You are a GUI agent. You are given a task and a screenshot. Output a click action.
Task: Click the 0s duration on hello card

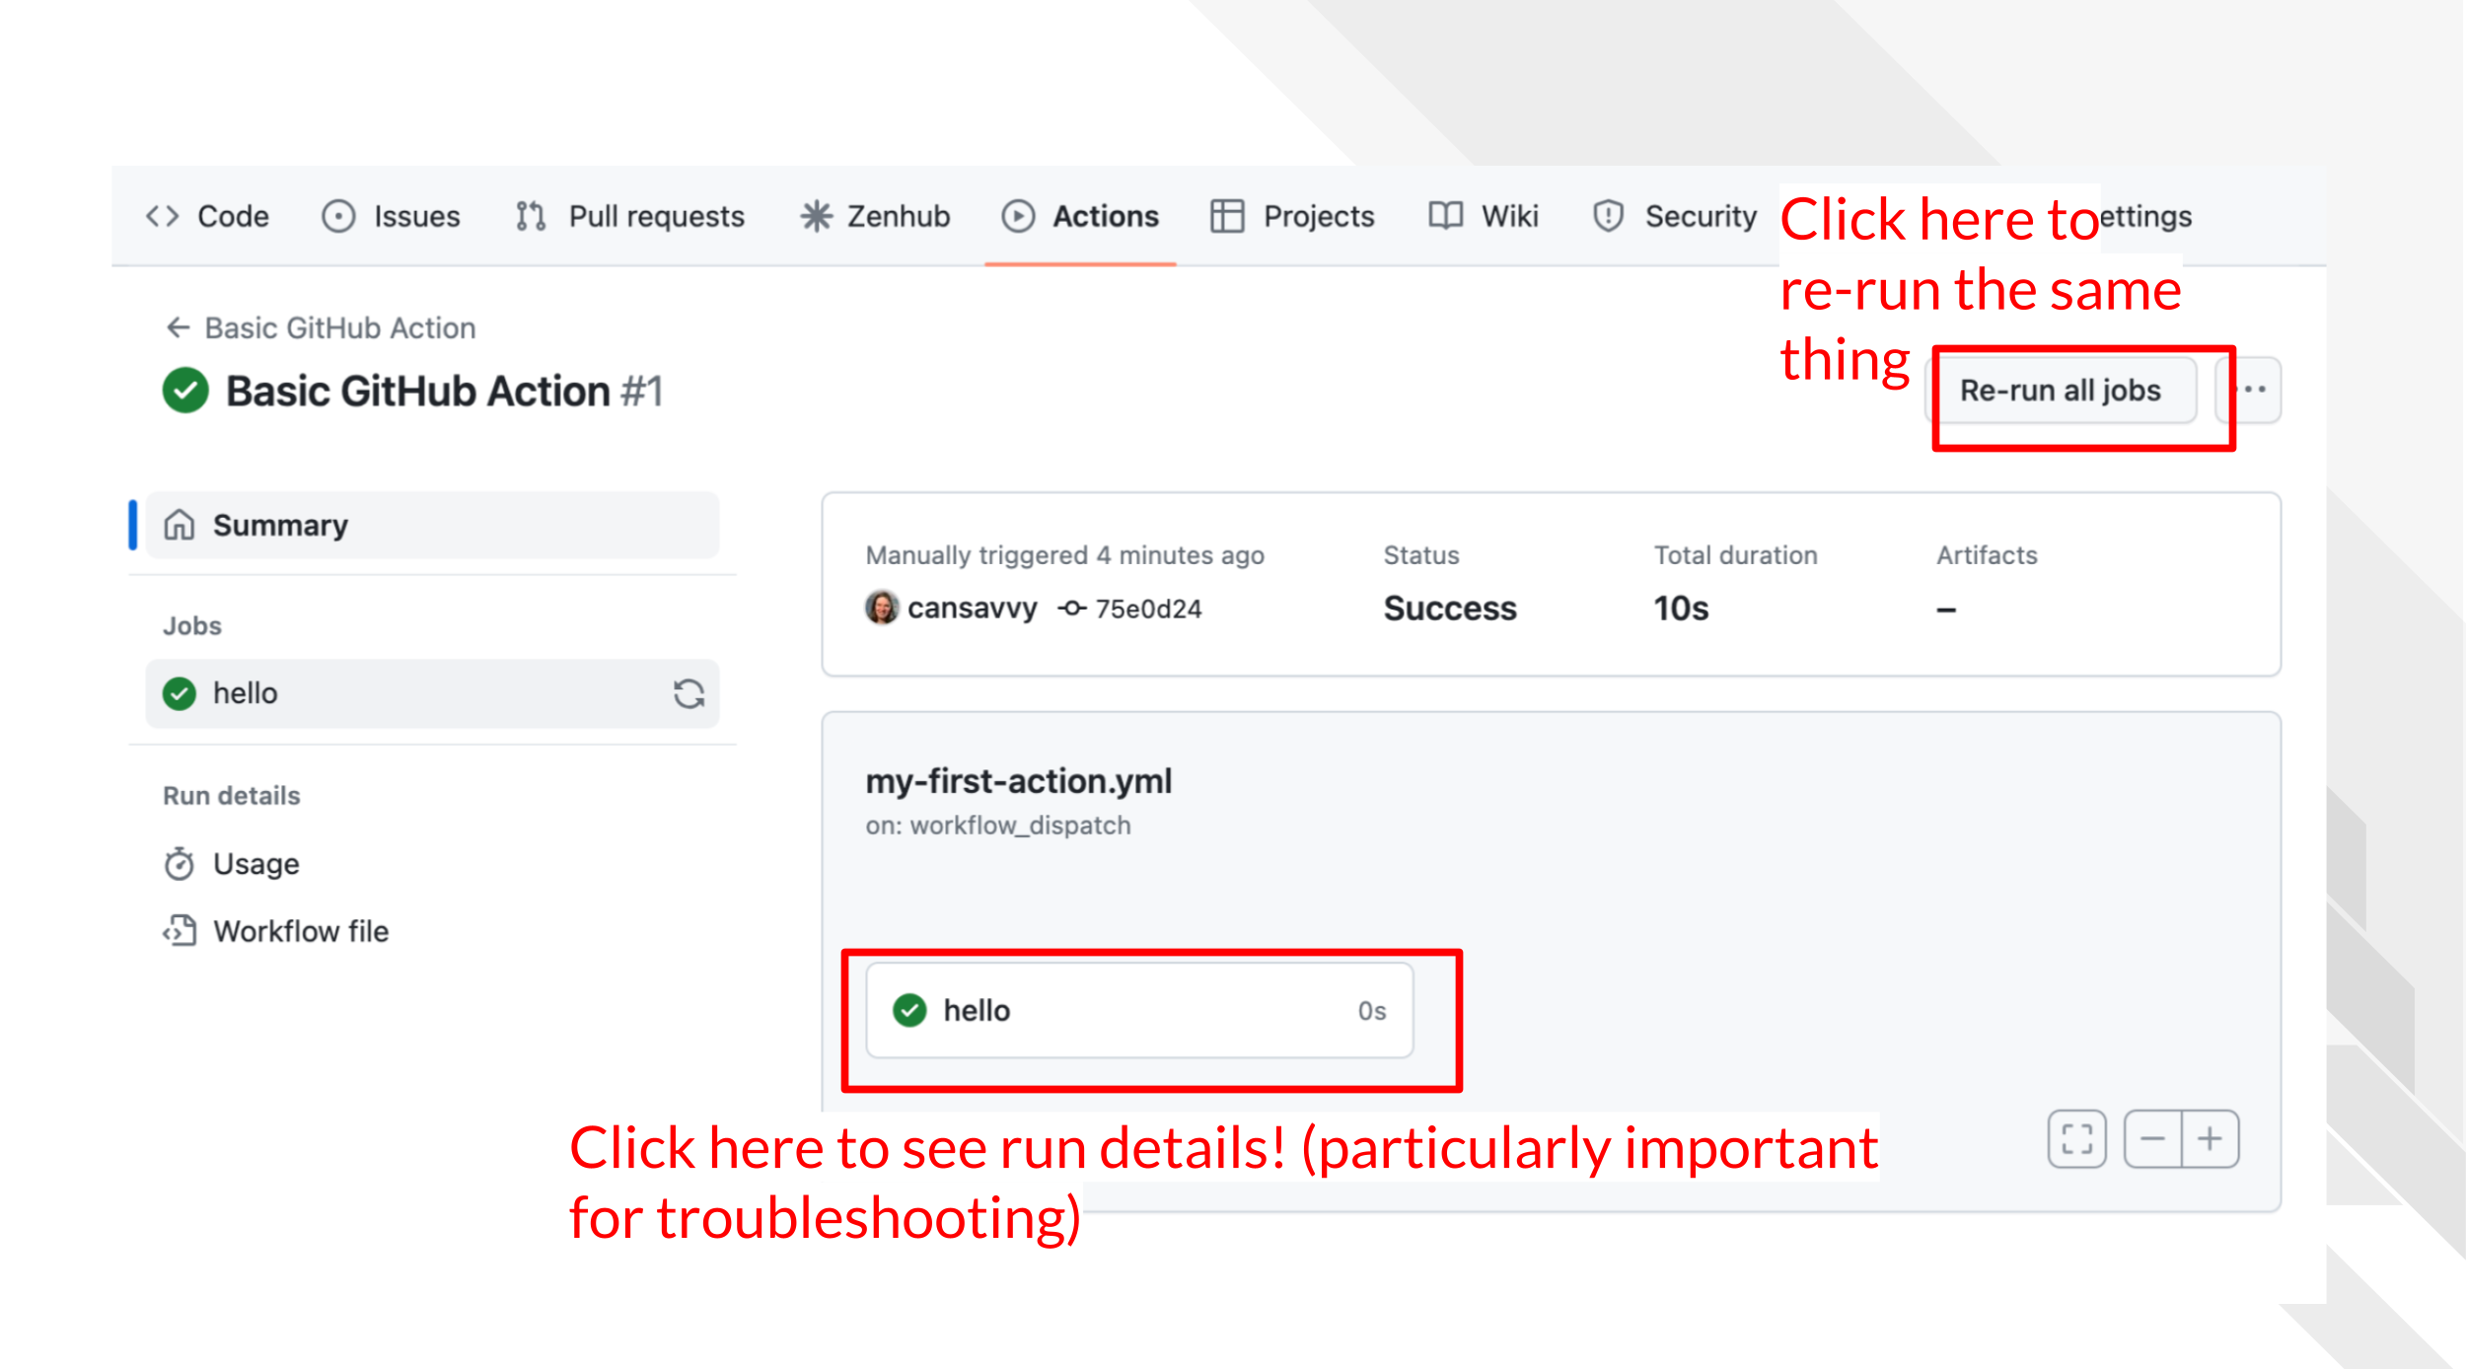click(1372, 1011)
